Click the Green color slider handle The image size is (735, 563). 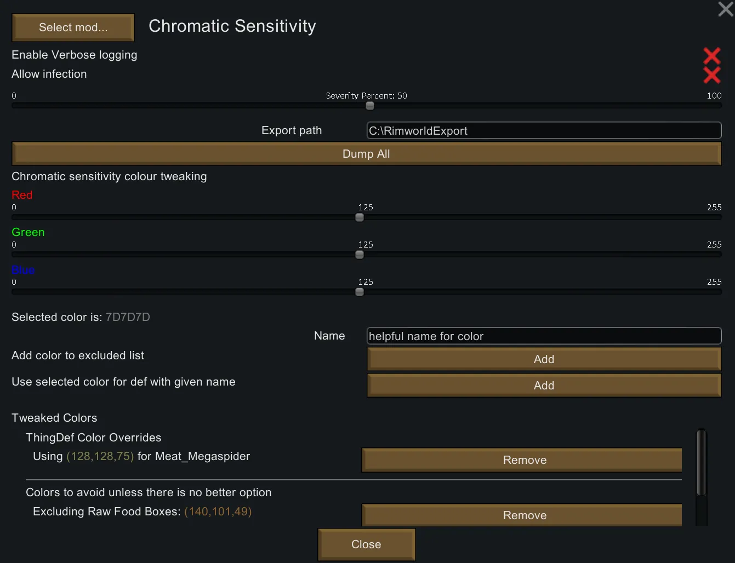tap(360, 255)
